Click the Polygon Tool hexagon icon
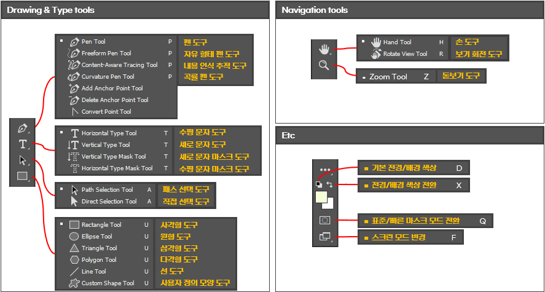545x292 pixels. click(74, 259)
